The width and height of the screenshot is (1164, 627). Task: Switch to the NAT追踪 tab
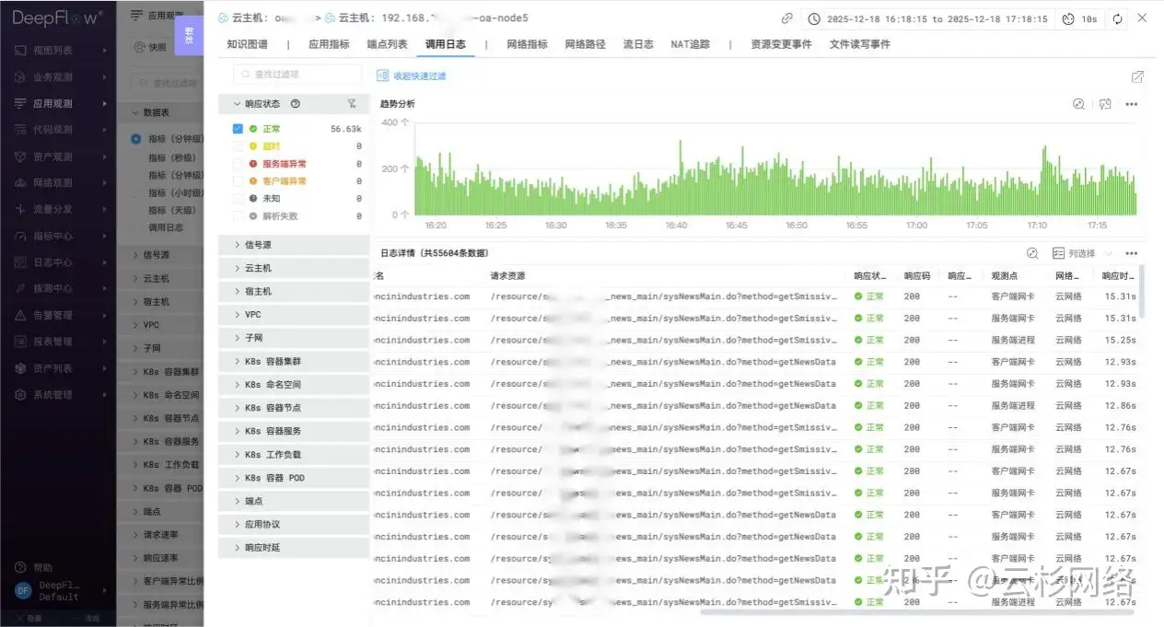click(691, 44)
